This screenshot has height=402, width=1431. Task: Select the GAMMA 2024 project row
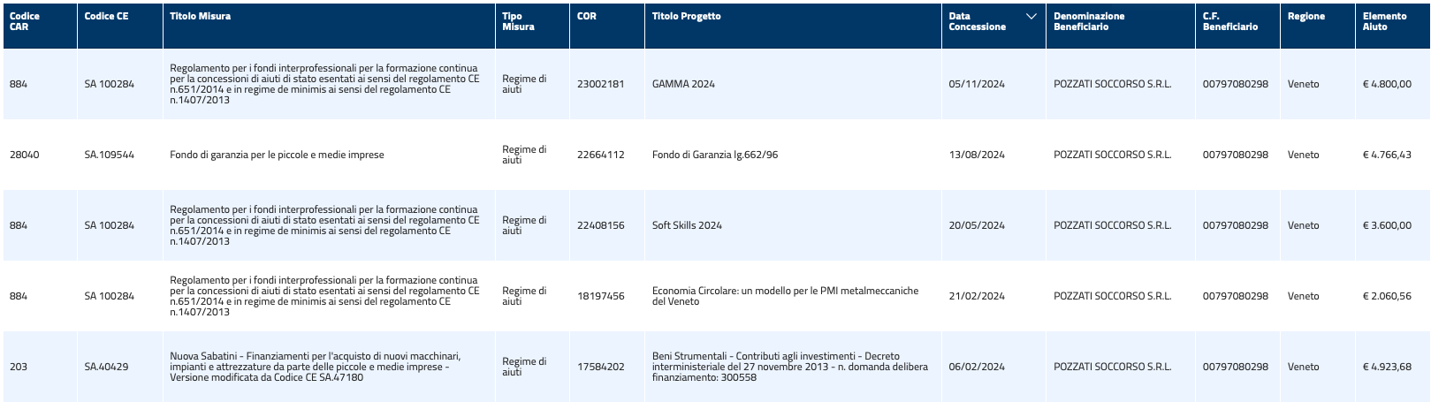[x=715, y=84]
